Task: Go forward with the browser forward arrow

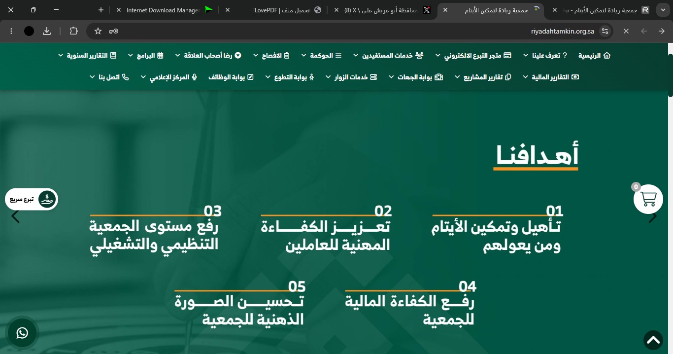Action: [644, 31]
